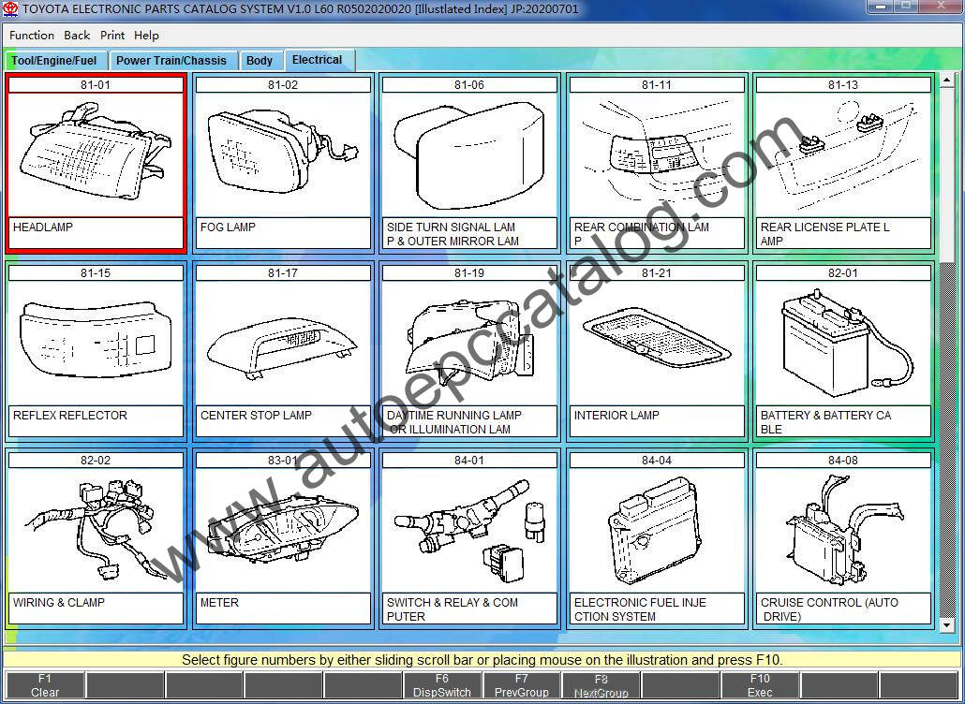Switch to the Body tab

click(x=260, y=60)
